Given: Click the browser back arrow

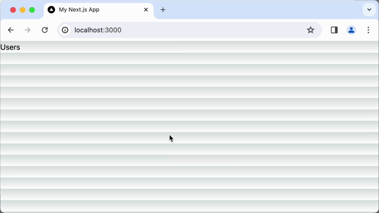Looking at the screenshot, I should (11, 30).
